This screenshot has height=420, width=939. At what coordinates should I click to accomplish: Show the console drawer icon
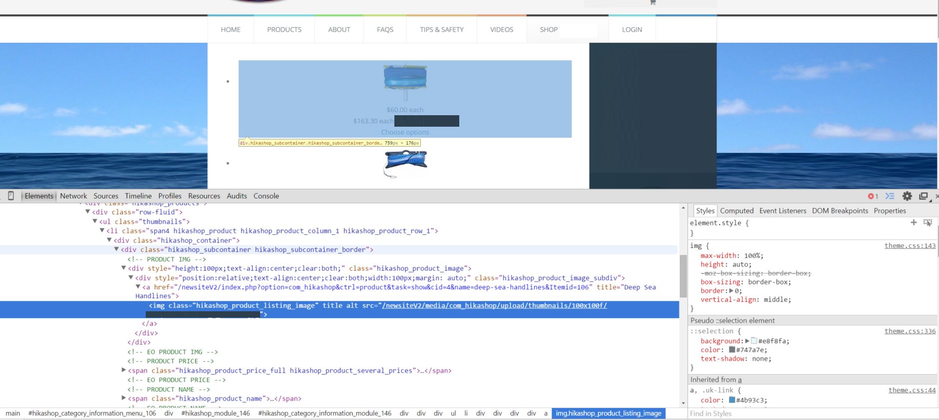[x=890, y=196]
